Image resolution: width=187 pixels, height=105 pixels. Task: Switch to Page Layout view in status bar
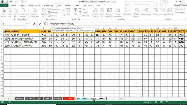(x=161, y=102)
